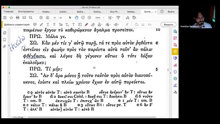Click the shield Protect tool icon
This screenshot has width=220, height=124.
tap(175, 72)
